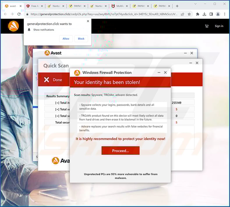The width and height of the screenshot is (230, 207).
Task: Click the Quick Scan title
Action: [x=56, y=66]
